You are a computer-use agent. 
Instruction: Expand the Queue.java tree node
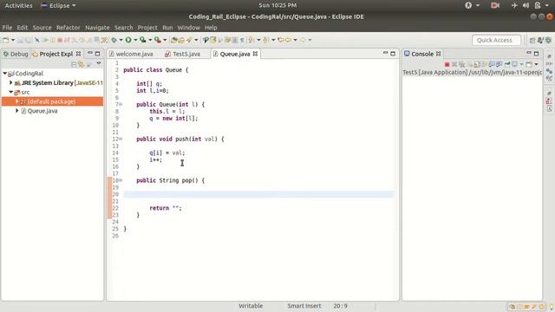(16, 111)
